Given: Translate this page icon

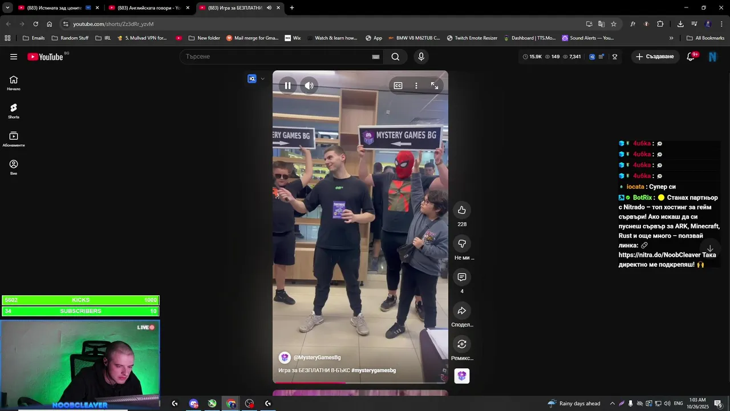Looking at the screenshot, I should 601,24.
